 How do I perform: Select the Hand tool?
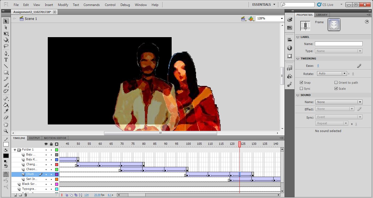coord(6,125)
